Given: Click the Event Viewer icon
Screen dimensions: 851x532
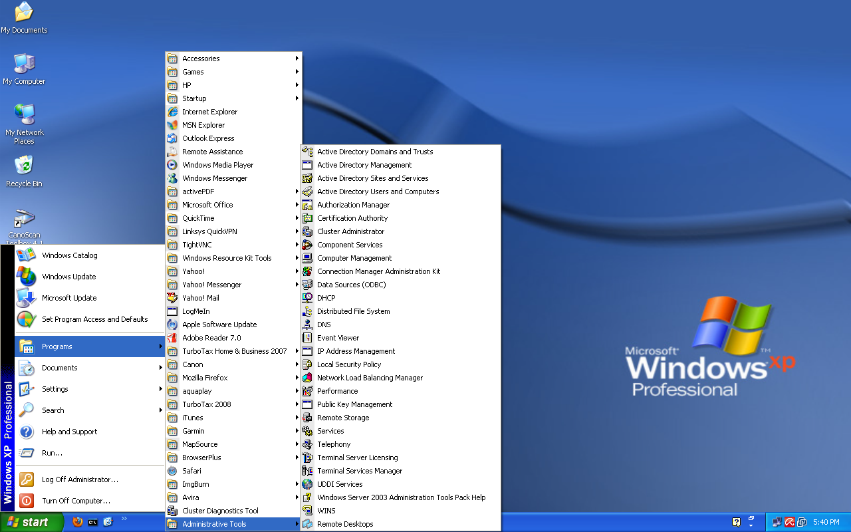Looking at the screenshot, I should (307, 338).
